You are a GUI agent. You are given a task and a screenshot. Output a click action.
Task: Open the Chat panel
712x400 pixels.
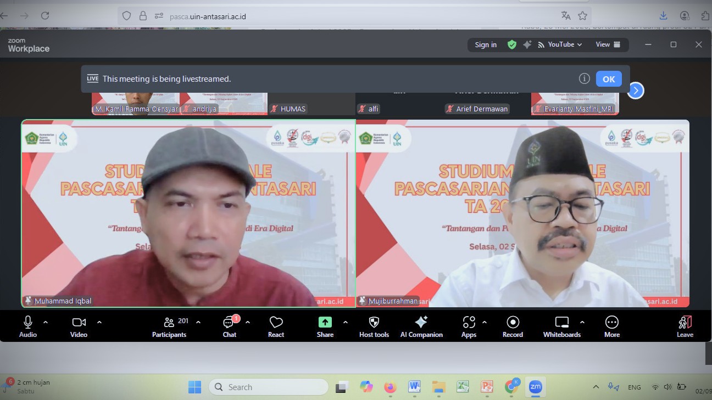[x=230, y=326]
